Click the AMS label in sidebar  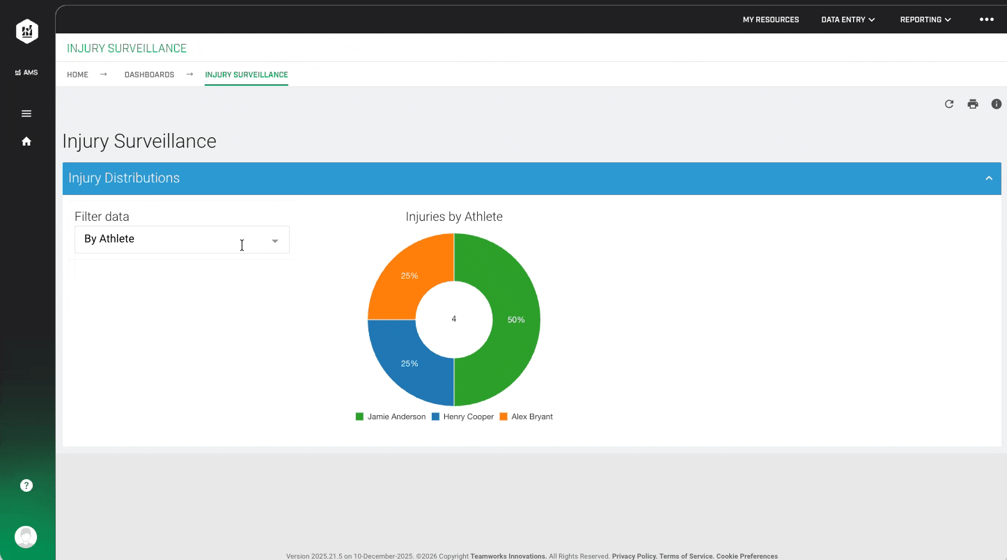[x=26, y=72]
